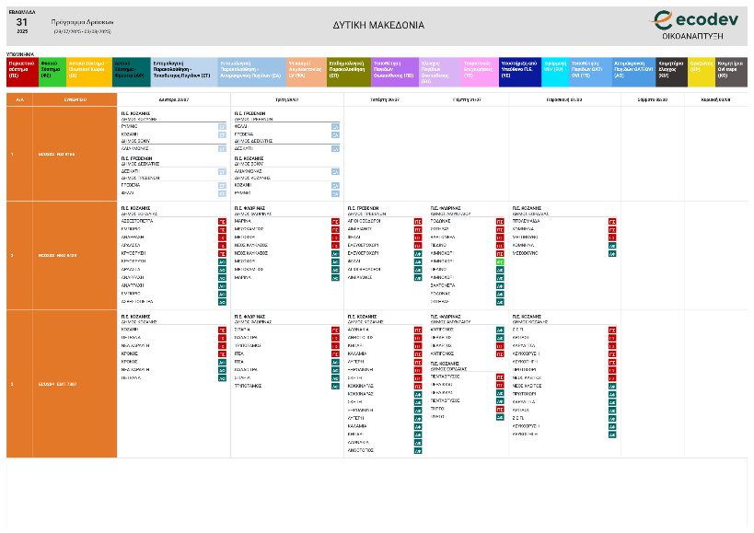
Task: Select the ΠΣ badge next to ΝΕΟΣ ΚΑΥΚΑΣΟΣ
Action: [x=335, y=246]
